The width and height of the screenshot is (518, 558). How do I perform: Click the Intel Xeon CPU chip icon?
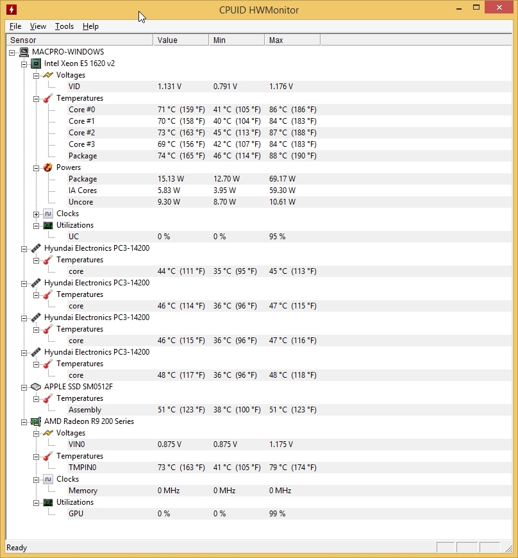[36, 63]
